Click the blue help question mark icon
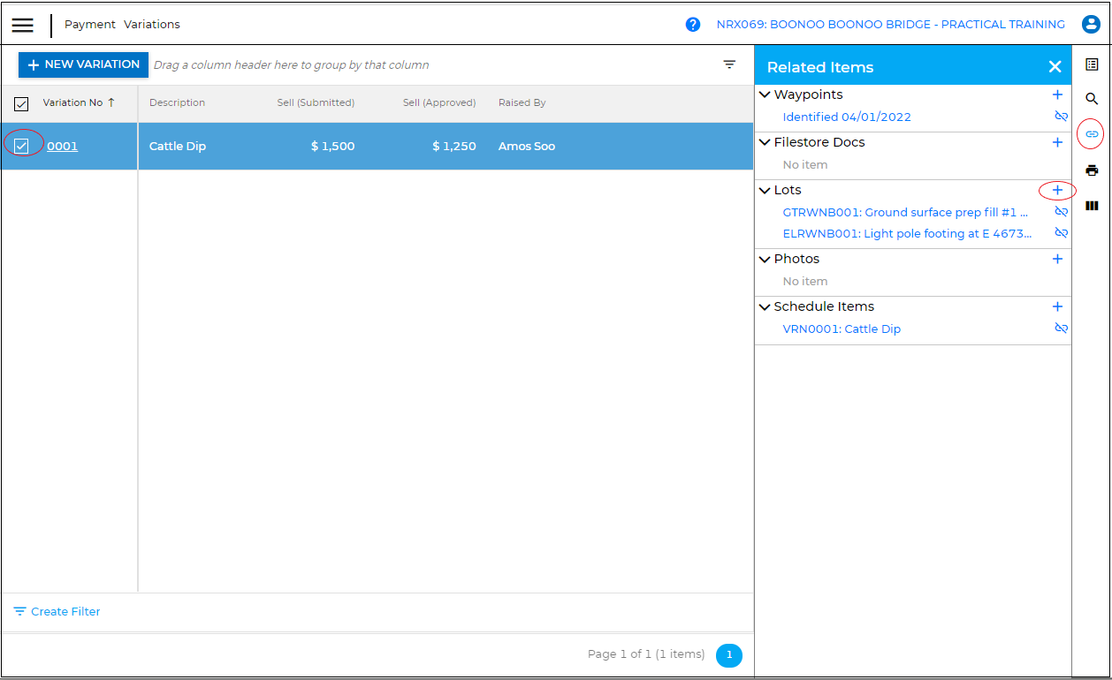This screenshot has width=1112, height=680. point(693,25)
